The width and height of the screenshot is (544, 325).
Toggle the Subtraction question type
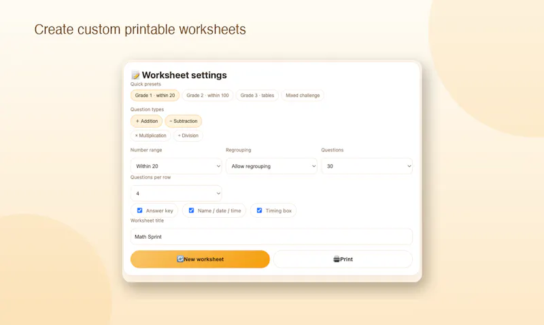(183, 121)
